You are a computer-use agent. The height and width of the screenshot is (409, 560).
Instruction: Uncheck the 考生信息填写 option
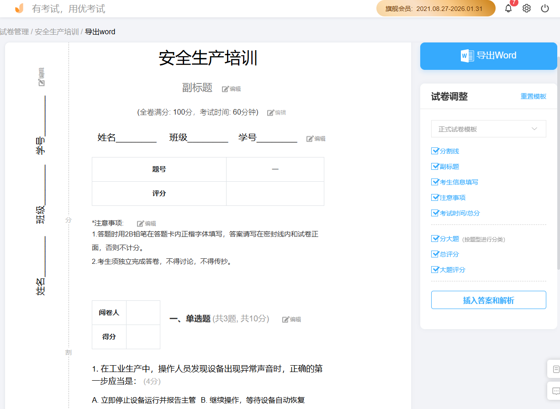pos(435,182)
